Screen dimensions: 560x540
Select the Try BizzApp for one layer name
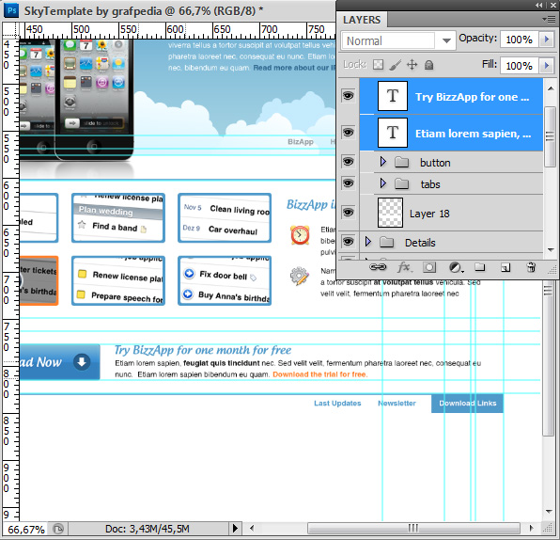(472, 97)
